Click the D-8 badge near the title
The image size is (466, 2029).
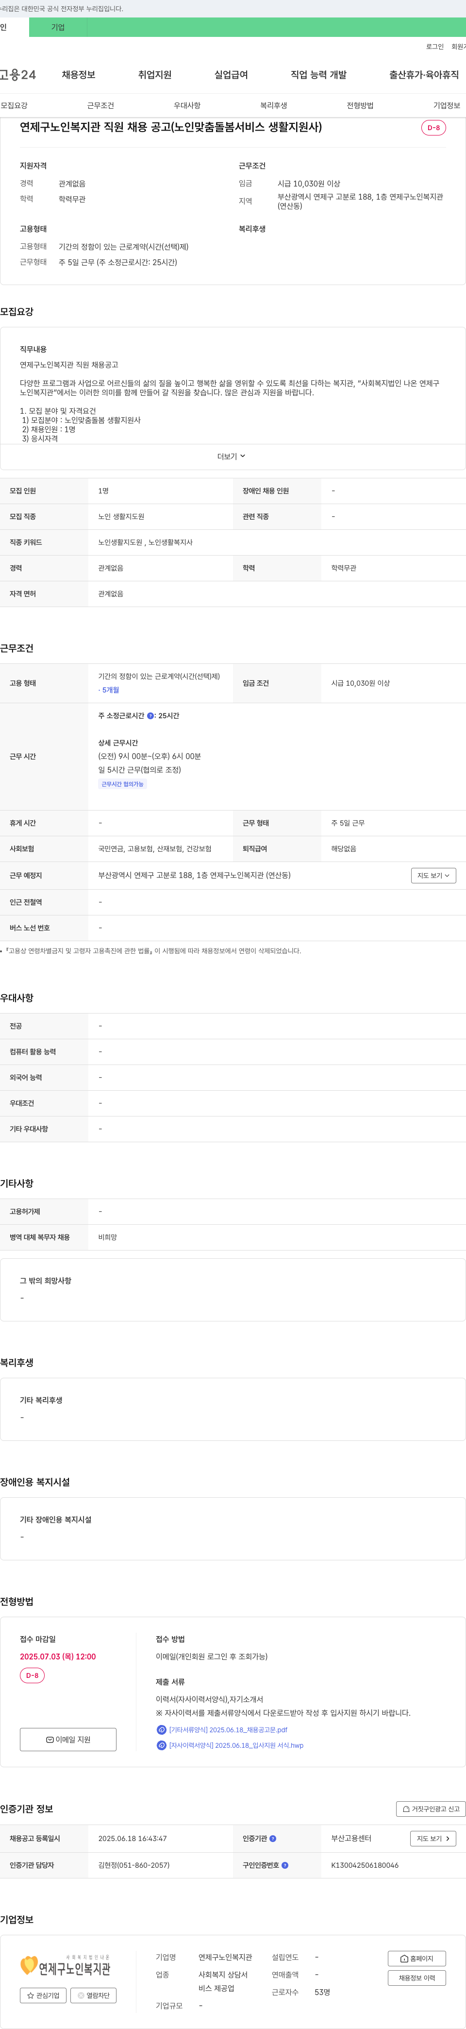tap(434, 128)
